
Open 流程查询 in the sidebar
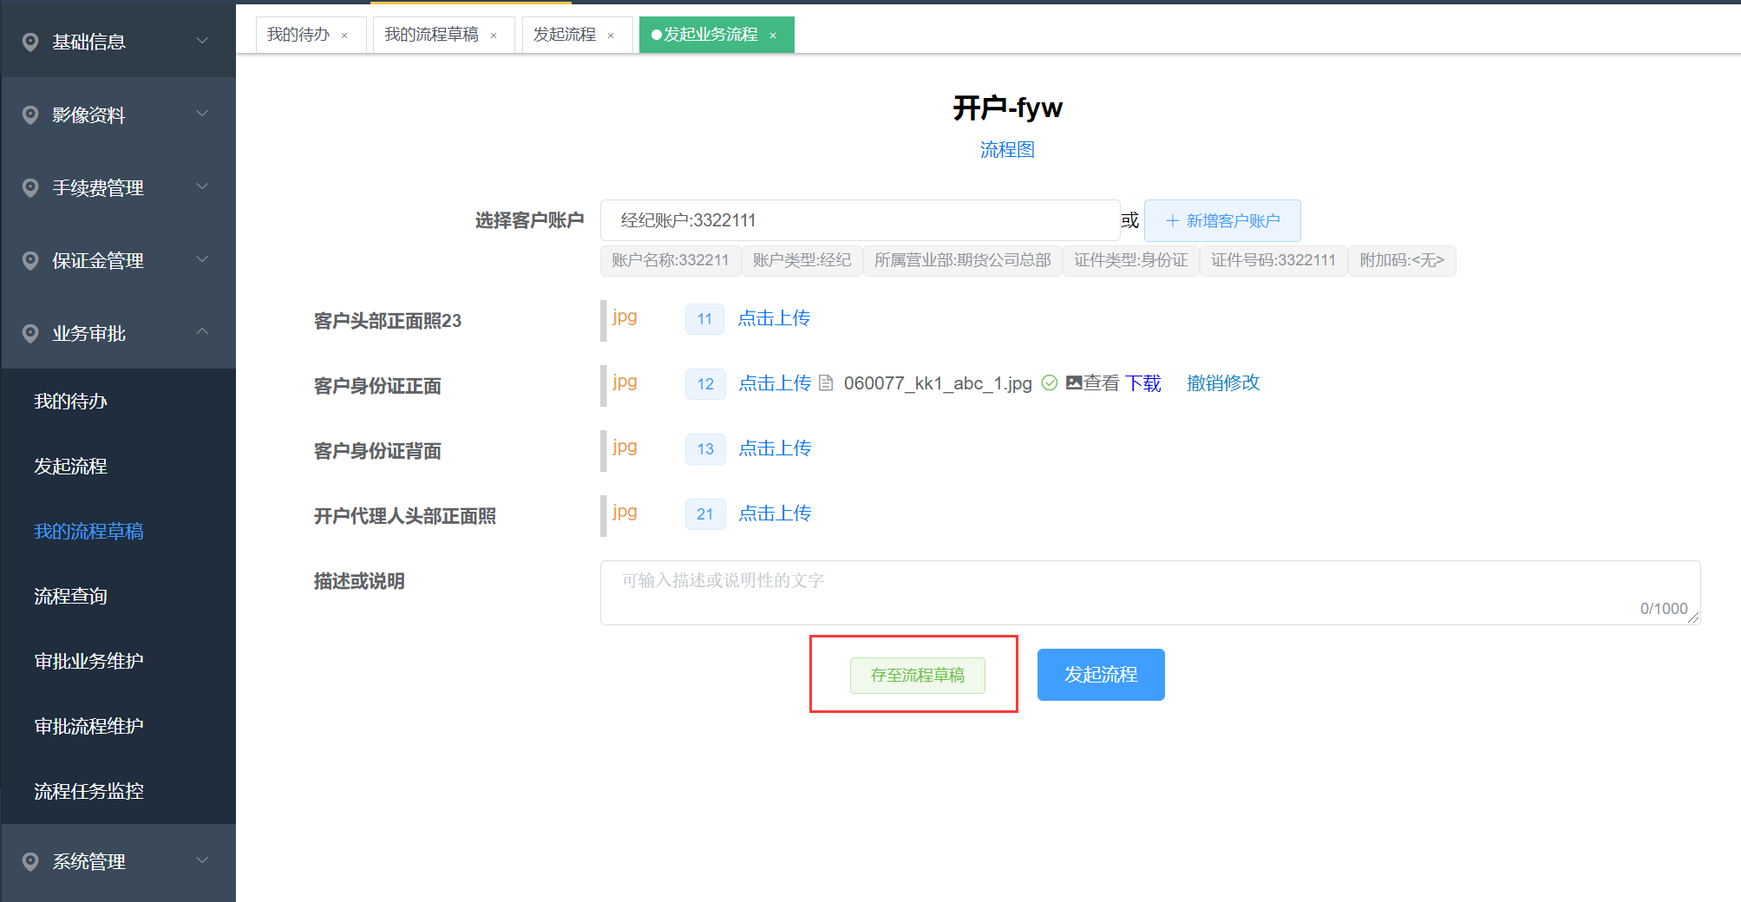pos(118,596)
